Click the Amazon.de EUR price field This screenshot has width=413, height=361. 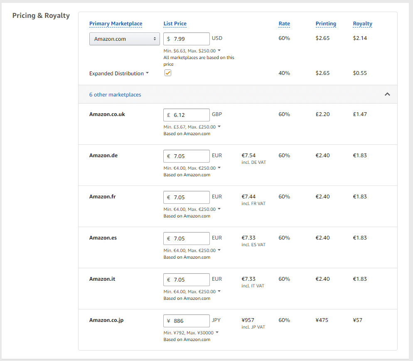point(187,156)
